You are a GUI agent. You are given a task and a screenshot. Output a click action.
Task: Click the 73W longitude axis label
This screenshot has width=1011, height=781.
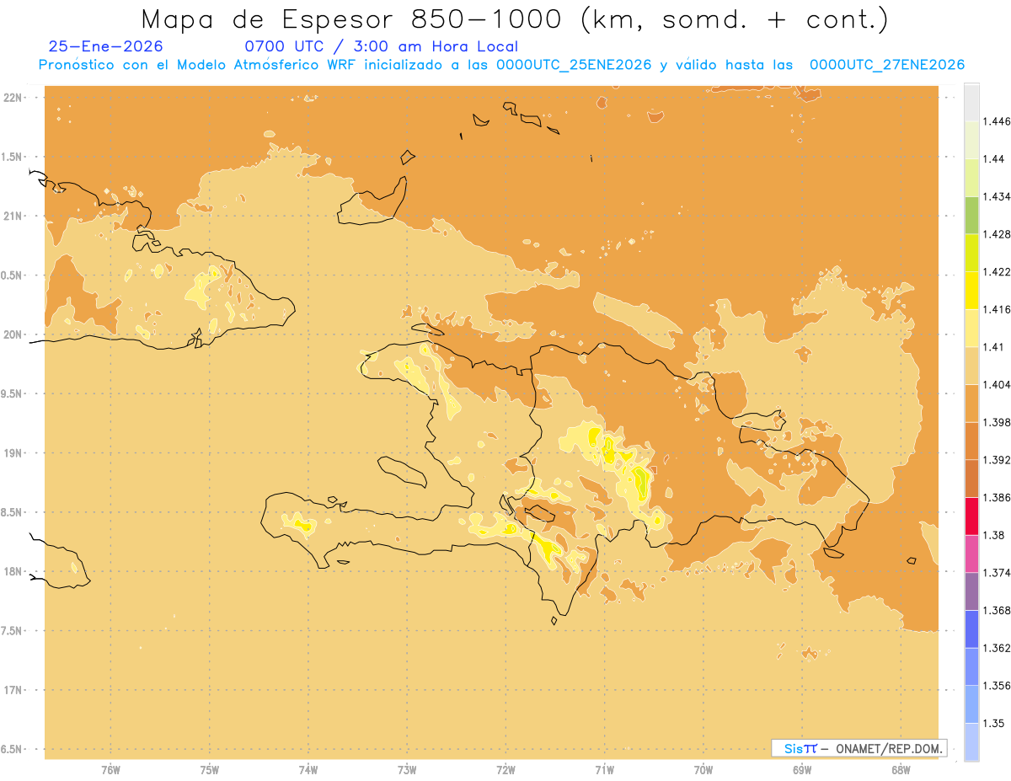407,770
